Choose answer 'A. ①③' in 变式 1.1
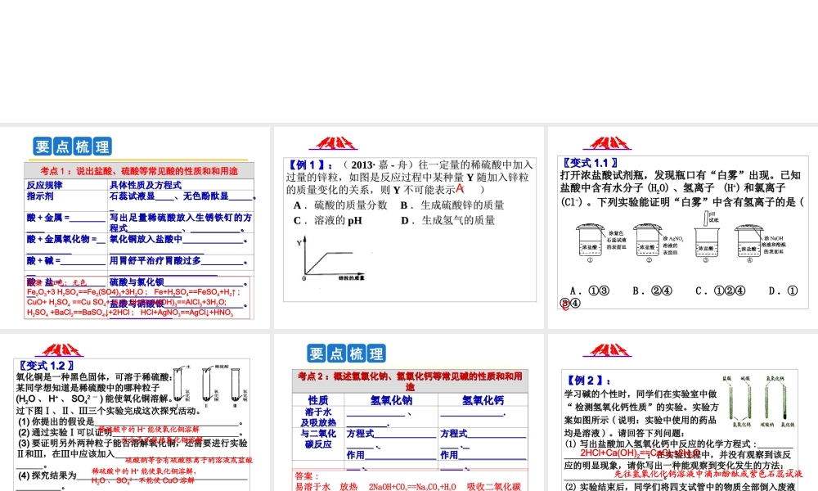The image size is (818, 491). [x=590, y=291]
